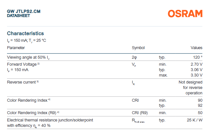The height and width of the screenshot is (138, 208).
Task: Select the 2φ viewing angle symbol
Action: tap(134, 57)
